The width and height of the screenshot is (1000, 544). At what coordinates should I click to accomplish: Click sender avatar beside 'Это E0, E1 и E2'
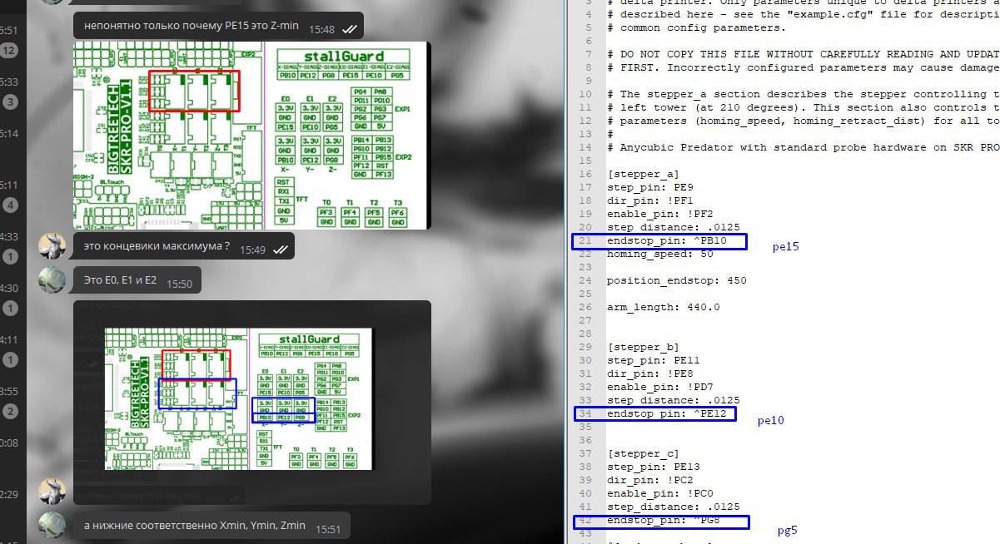(52, 281)
